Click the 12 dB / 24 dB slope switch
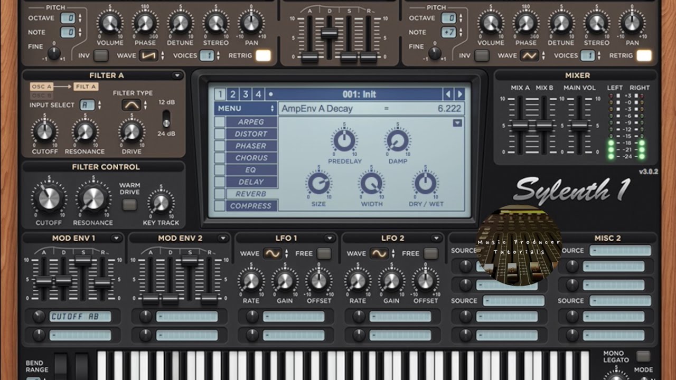Screen dimensions: 676x380 point(166,119)
